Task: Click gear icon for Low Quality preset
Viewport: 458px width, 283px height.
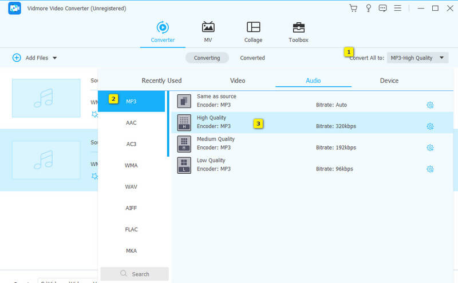Action: (x=430, y=169)
